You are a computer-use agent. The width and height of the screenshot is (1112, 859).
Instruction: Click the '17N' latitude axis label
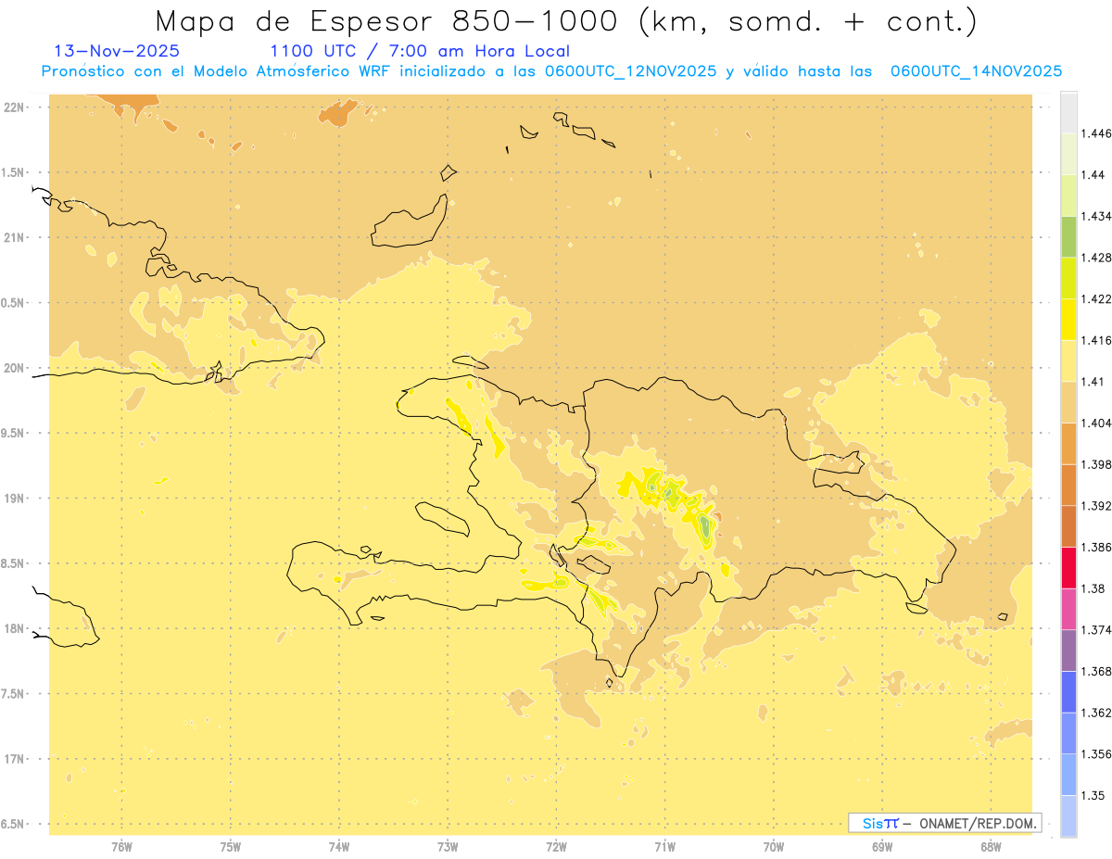14,759
